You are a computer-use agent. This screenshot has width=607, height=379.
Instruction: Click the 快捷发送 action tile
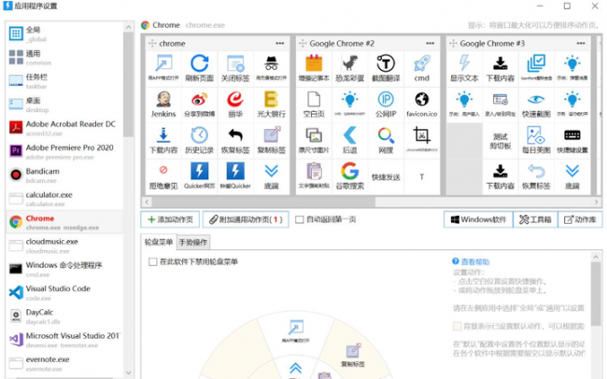tap(386, 176)
